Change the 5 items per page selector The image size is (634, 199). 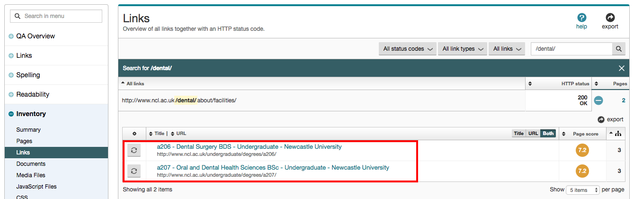tap(582, 190)
